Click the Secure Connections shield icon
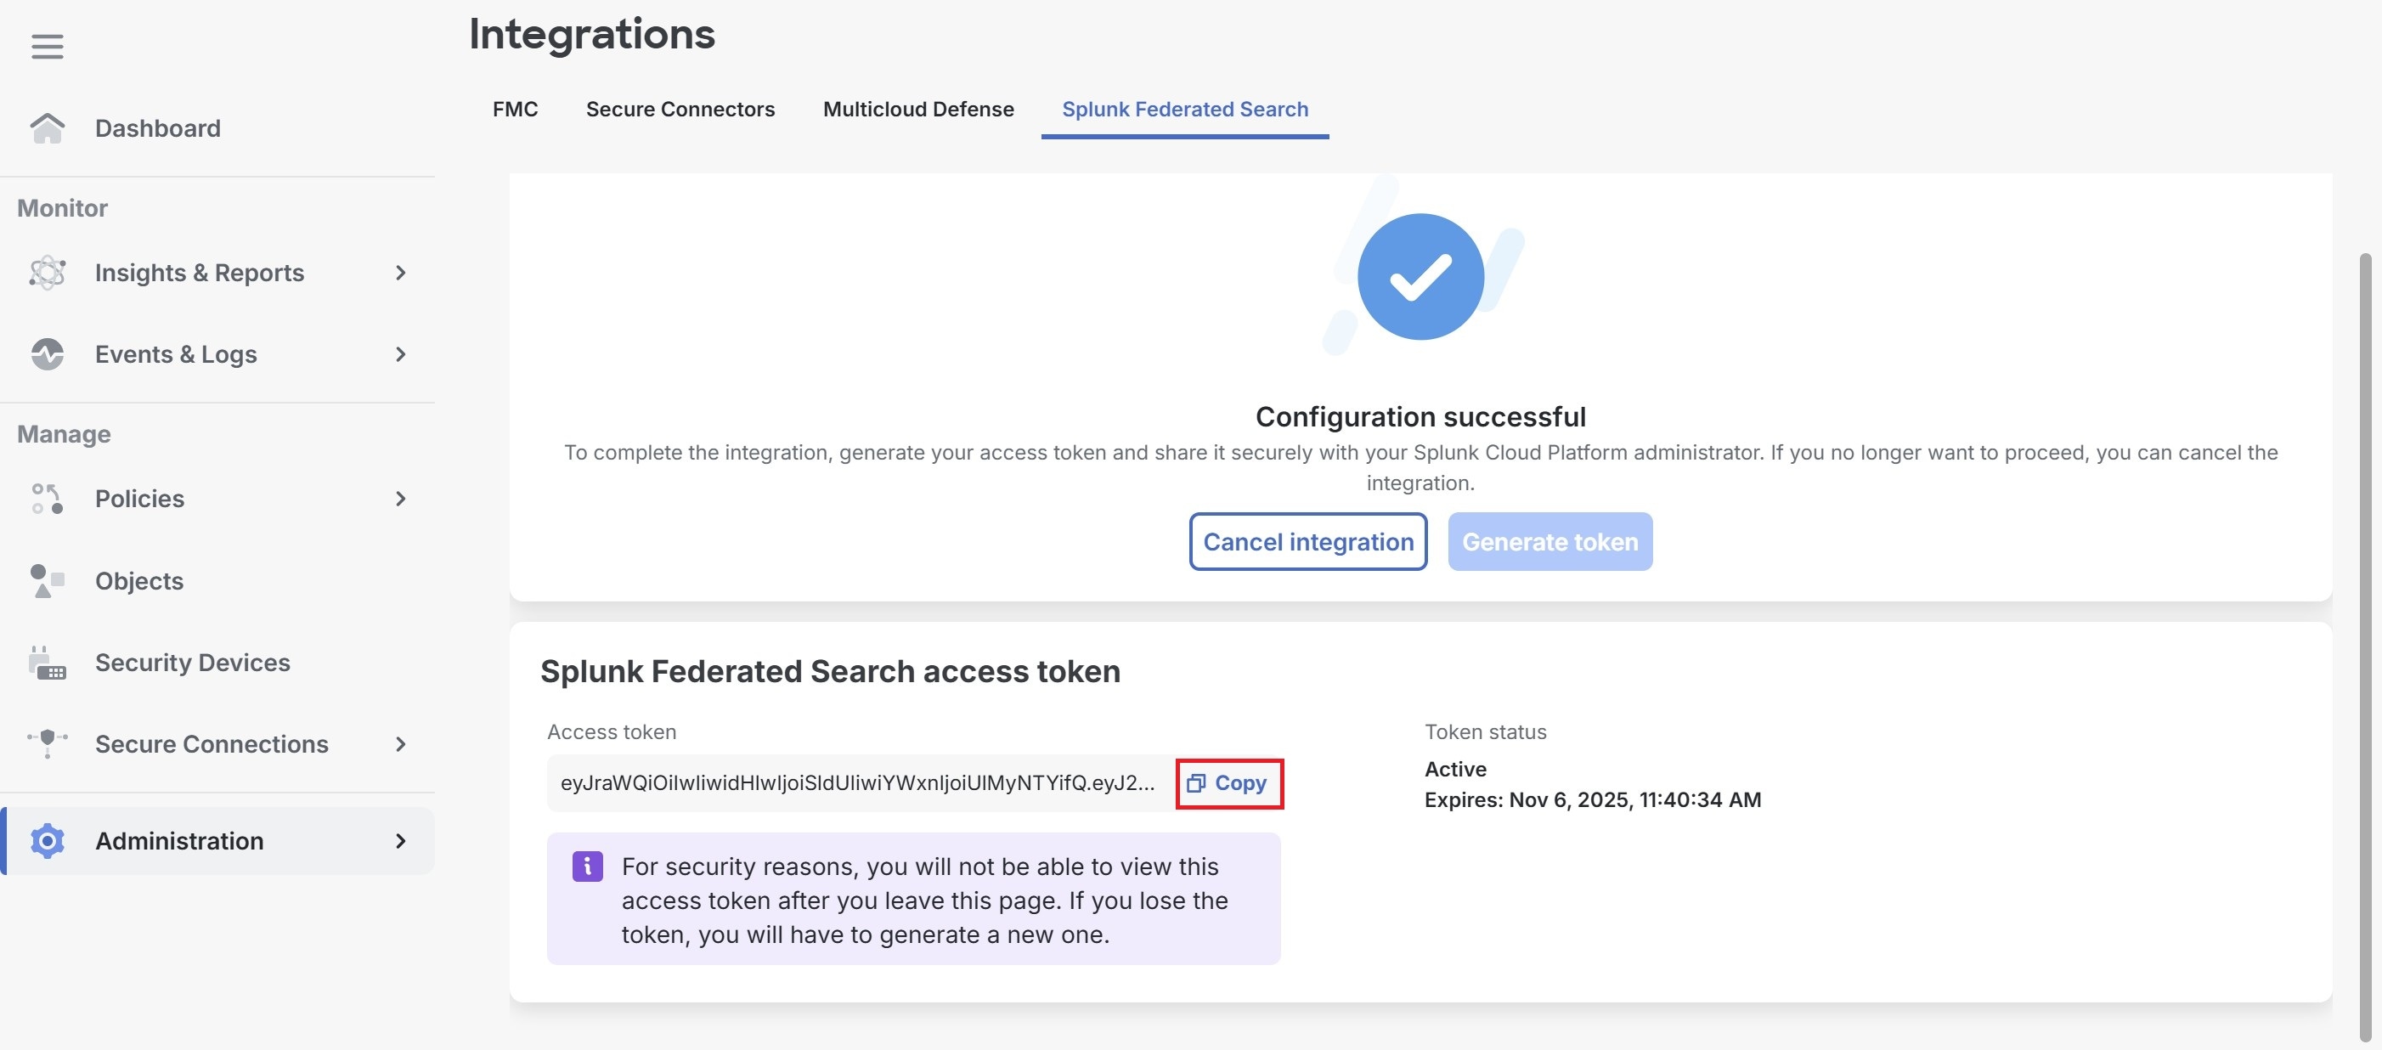 48,744
